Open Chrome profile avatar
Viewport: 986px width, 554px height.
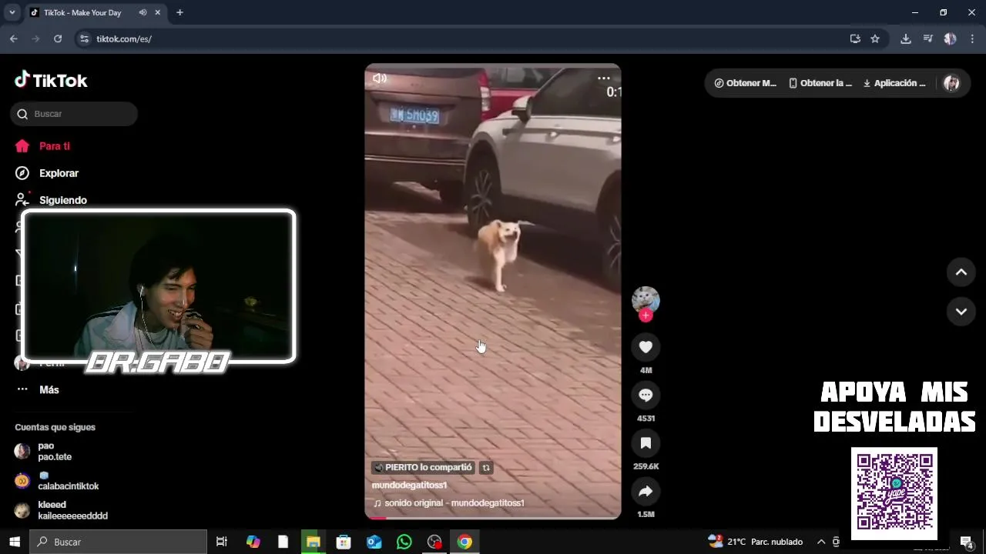(950, 38)
